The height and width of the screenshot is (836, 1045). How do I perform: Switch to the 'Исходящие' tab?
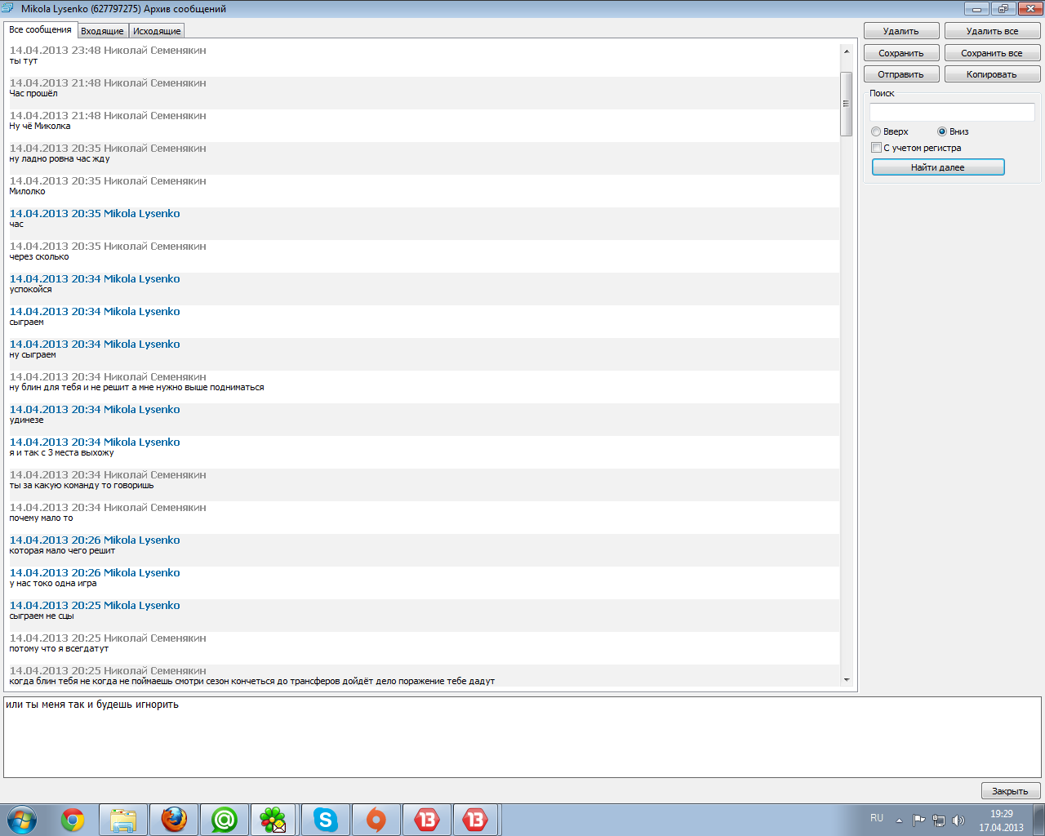click(x=157, y=31)
